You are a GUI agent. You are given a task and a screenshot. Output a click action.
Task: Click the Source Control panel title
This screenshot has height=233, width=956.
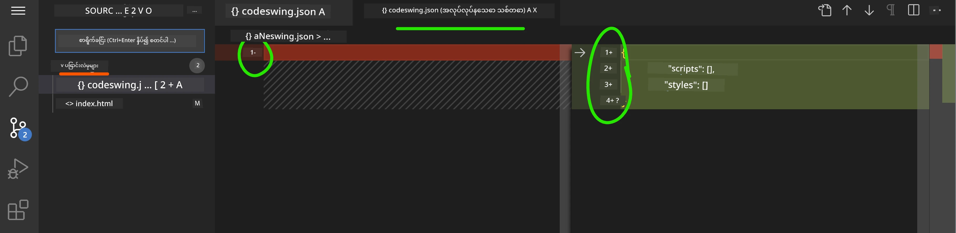tap(118, 11)
